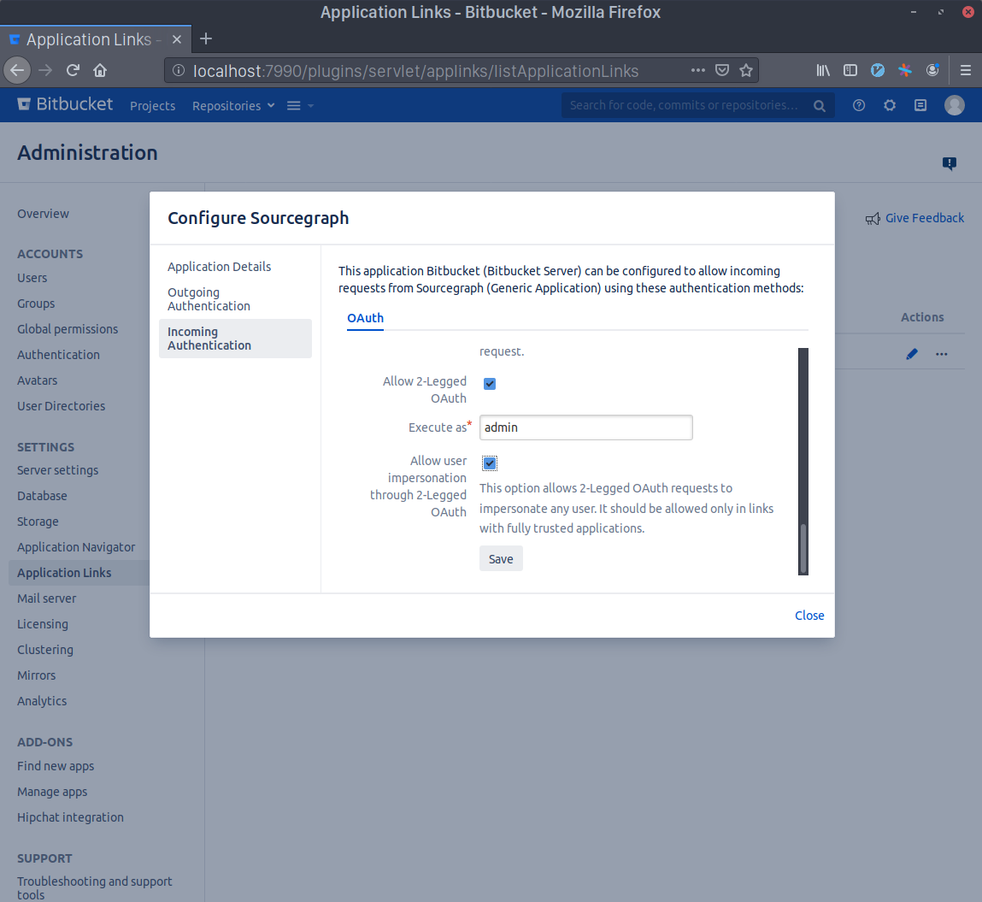Go to the Firefox home page

100,70
